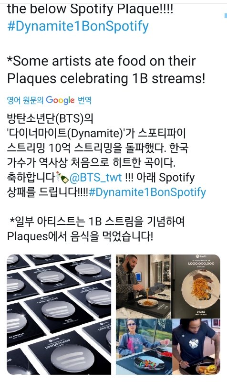Click the 'the below Spotify Plaque!!!!' text line
This screenshot has width=227, height=382.
(90, 9)
